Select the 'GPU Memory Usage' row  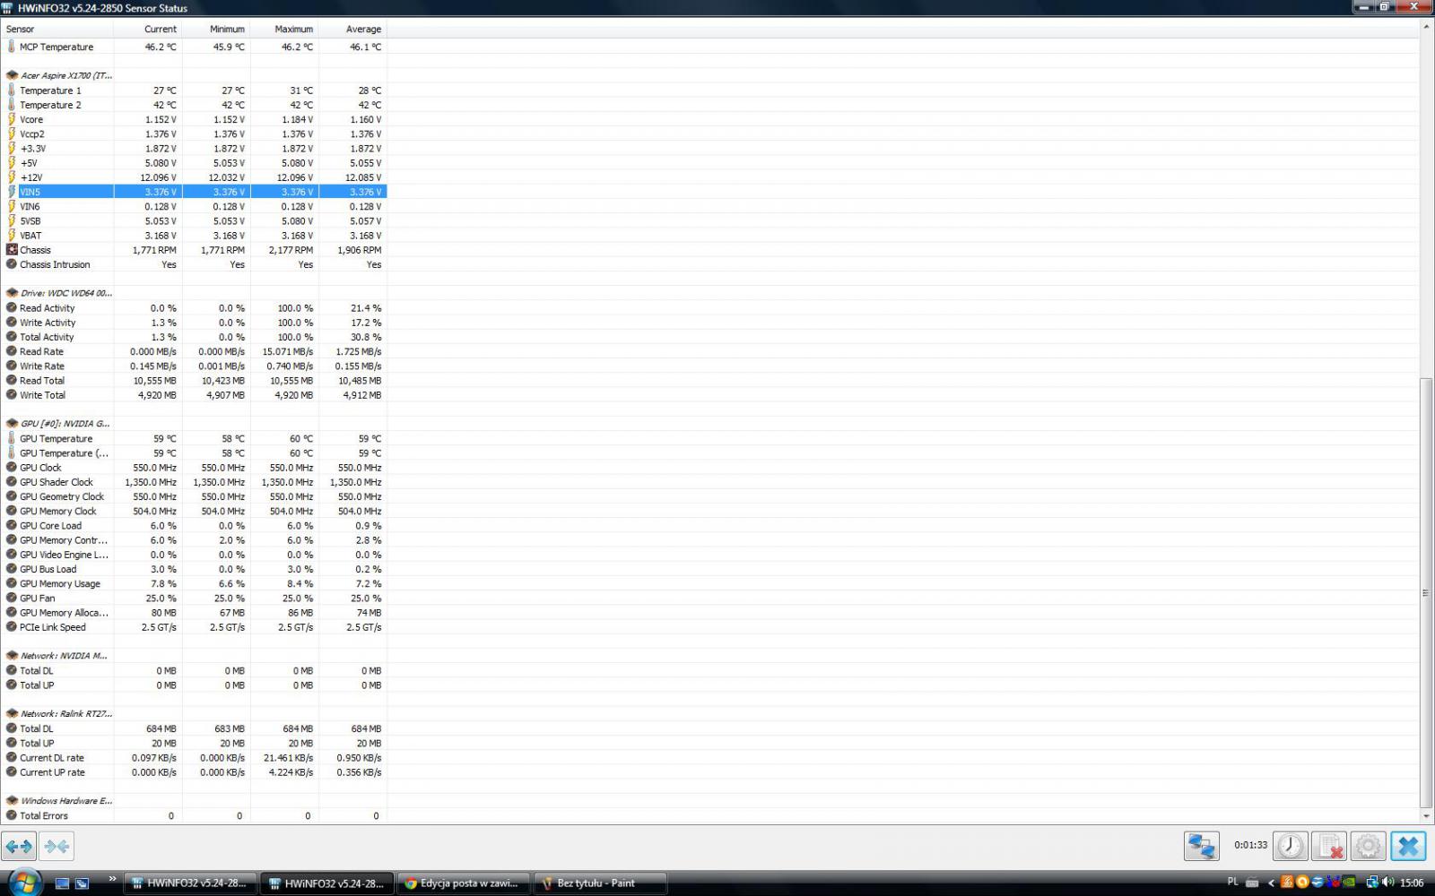[194, 583]
